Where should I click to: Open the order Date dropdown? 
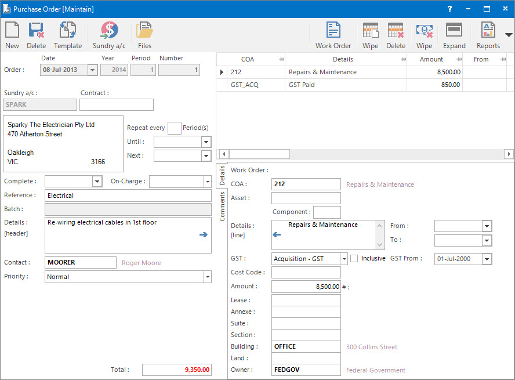[93, 68]
